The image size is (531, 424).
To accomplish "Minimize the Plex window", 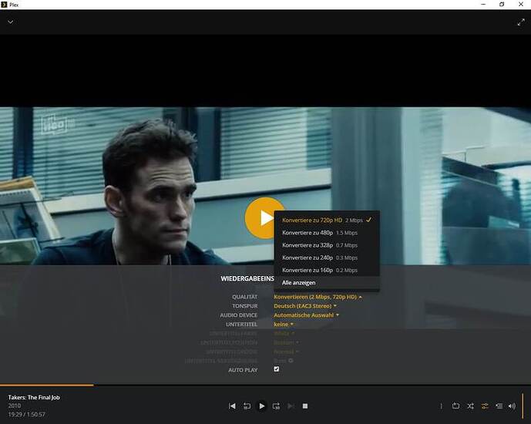I will point(483,5).
